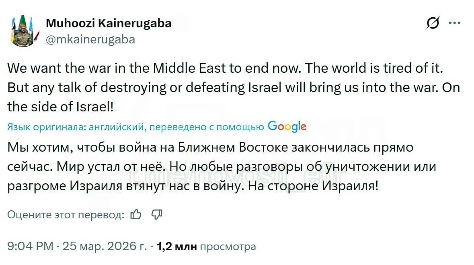474x265 pixels.
Task: Click the word просмотра beside the view count
Action: pyautogui.click(x=228, y=246)
